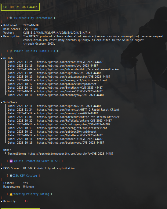Open the ReToCode golang-CVE-2023-44487 link

click(74, 121)
